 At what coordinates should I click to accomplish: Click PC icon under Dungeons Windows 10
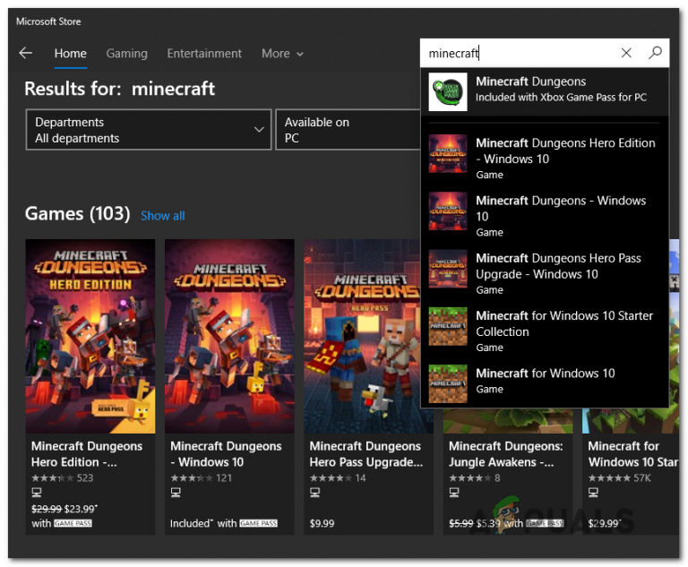click(176, 493)
